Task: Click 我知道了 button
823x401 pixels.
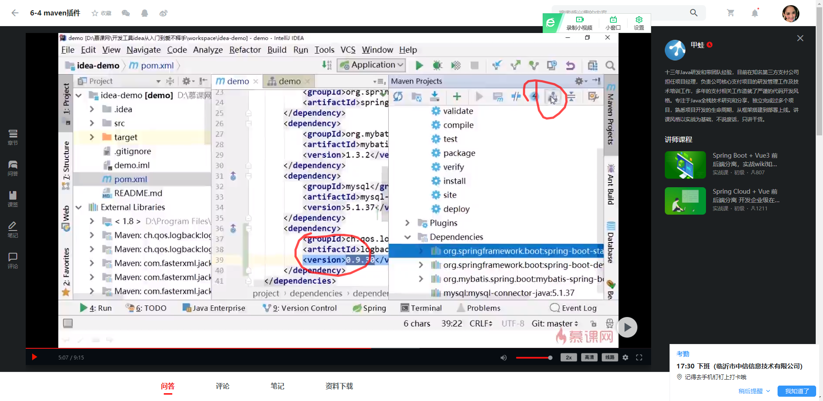Action: (797, 391)
